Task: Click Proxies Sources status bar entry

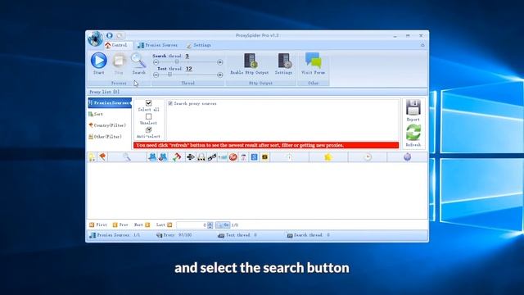Action: pos(115,235)
